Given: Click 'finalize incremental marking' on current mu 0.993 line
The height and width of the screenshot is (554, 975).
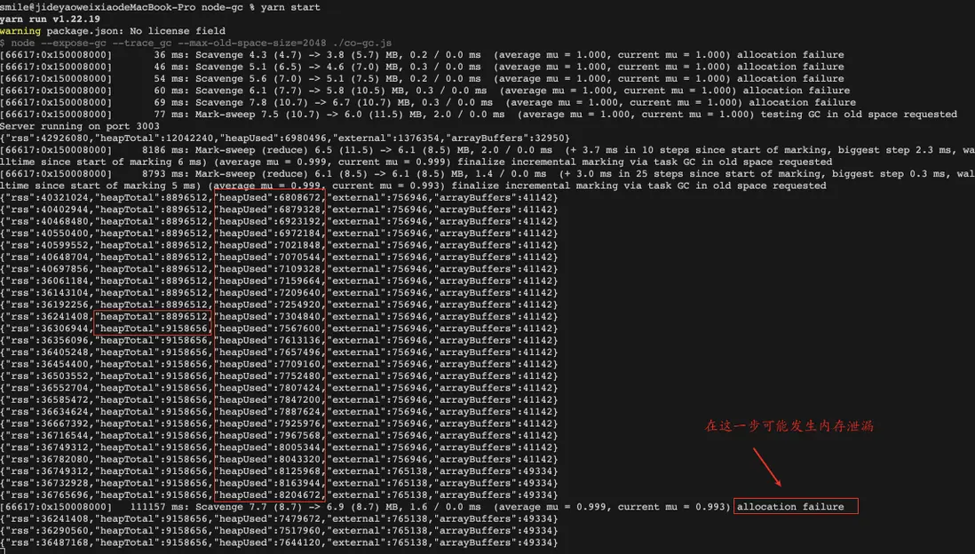Looking at the screenshot, I should tap(533, 186).
